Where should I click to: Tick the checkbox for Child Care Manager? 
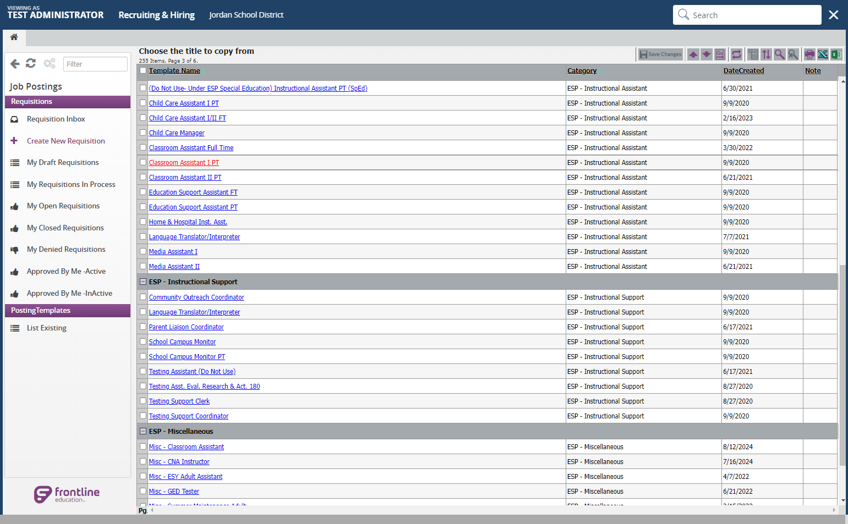143,133
